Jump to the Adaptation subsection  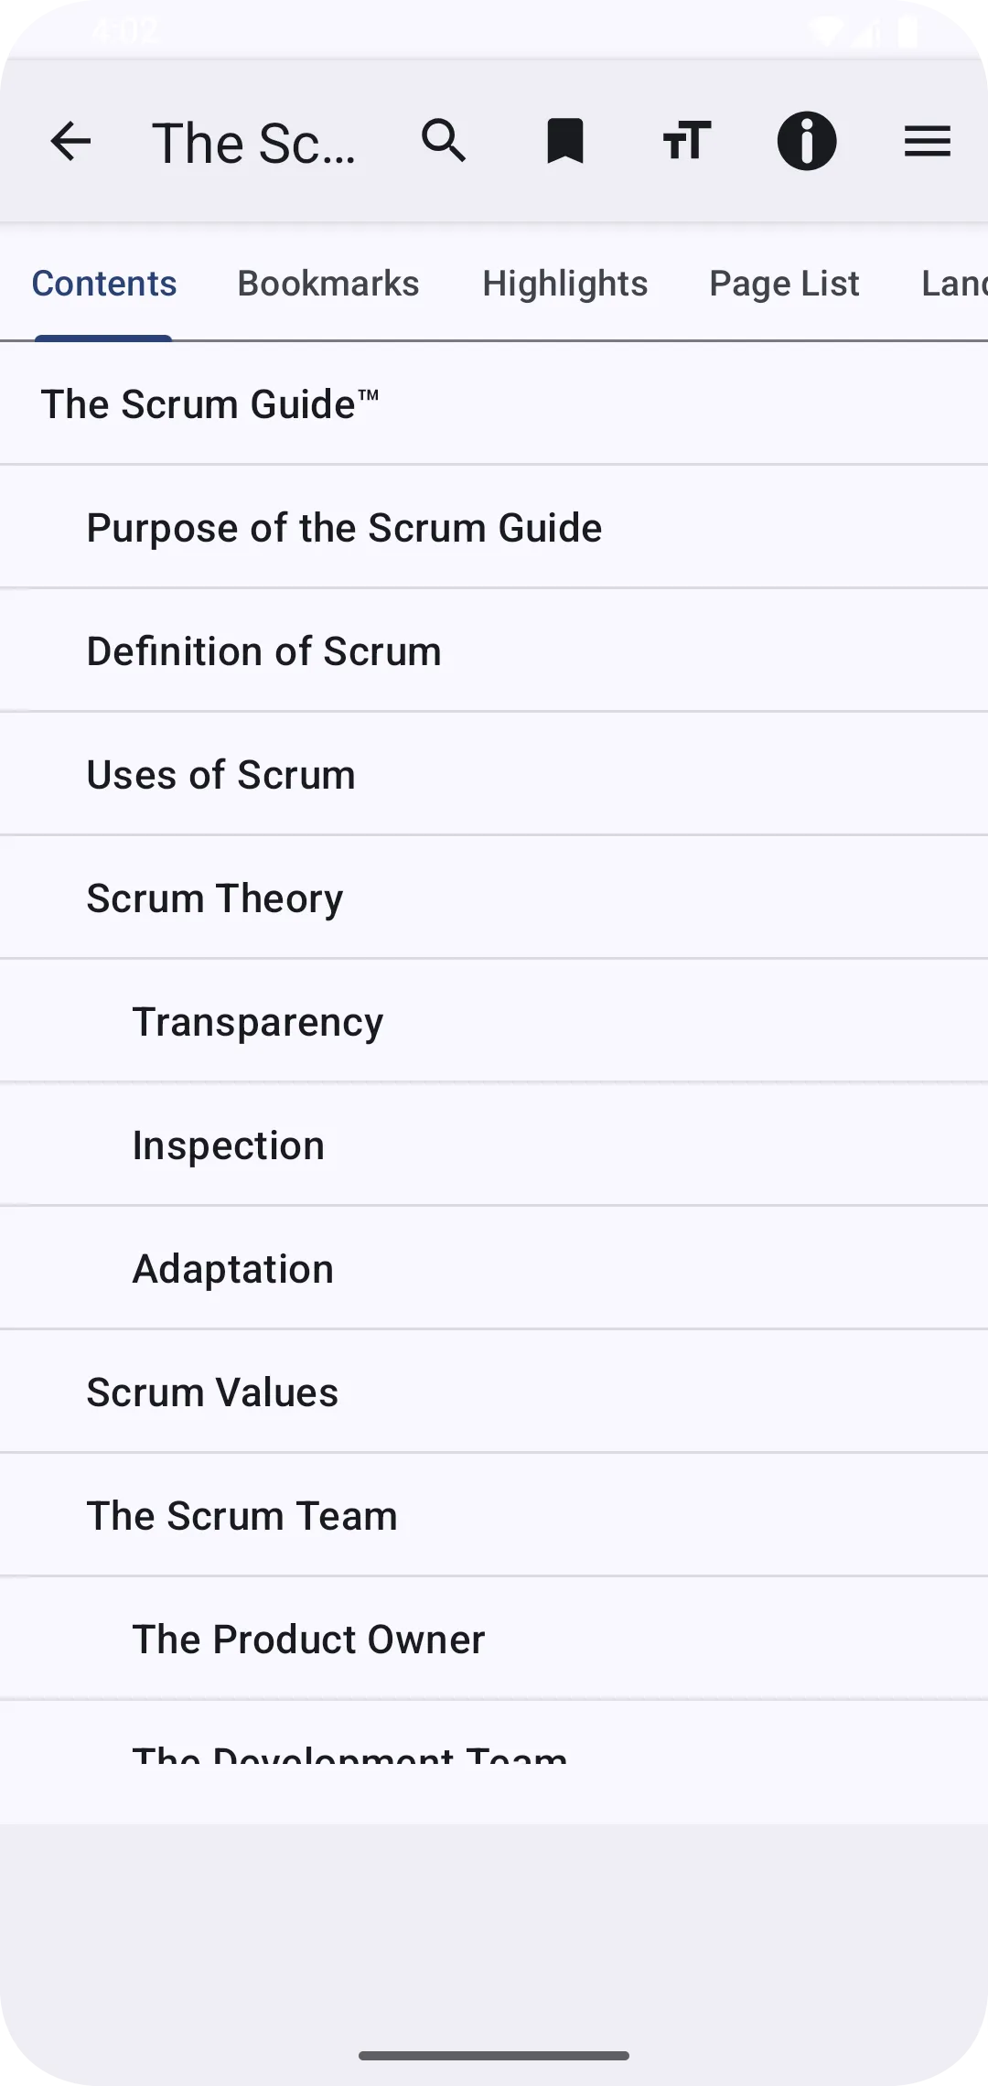pos(494,1268)
